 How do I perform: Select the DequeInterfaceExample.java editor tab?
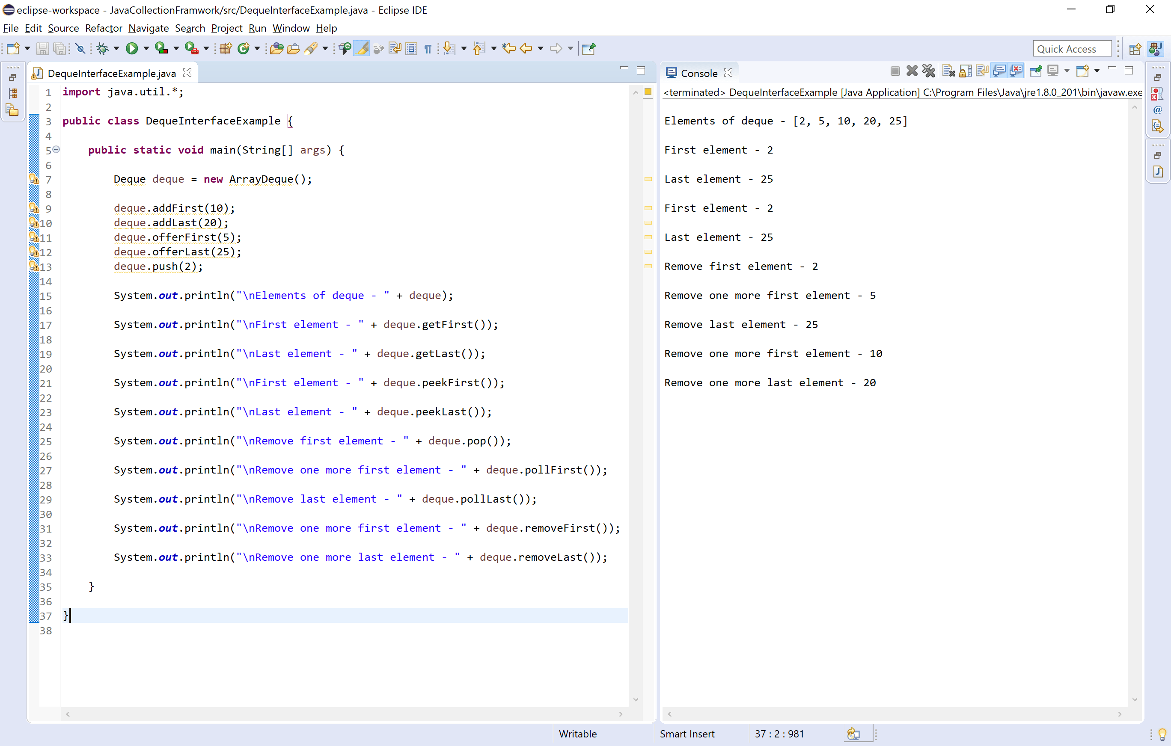[x=111, y=74]
